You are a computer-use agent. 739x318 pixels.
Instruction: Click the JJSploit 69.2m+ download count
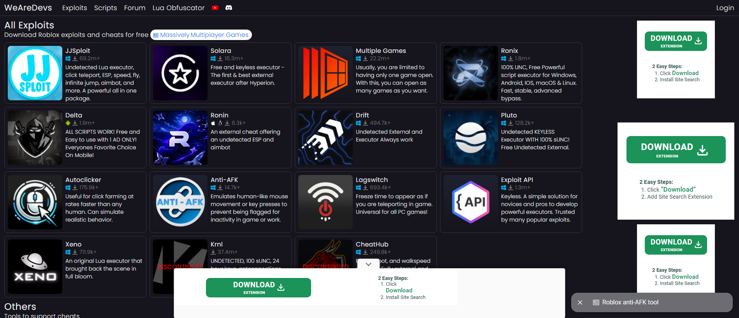coord(90,58)
